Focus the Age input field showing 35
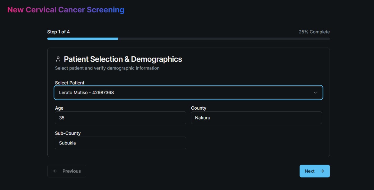Viewport: 374px width, 190px height. [x=120, y=118]
